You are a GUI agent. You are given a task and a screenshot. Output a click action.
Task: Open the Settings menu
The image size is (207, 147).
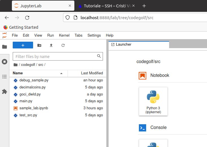pos(94,35)
